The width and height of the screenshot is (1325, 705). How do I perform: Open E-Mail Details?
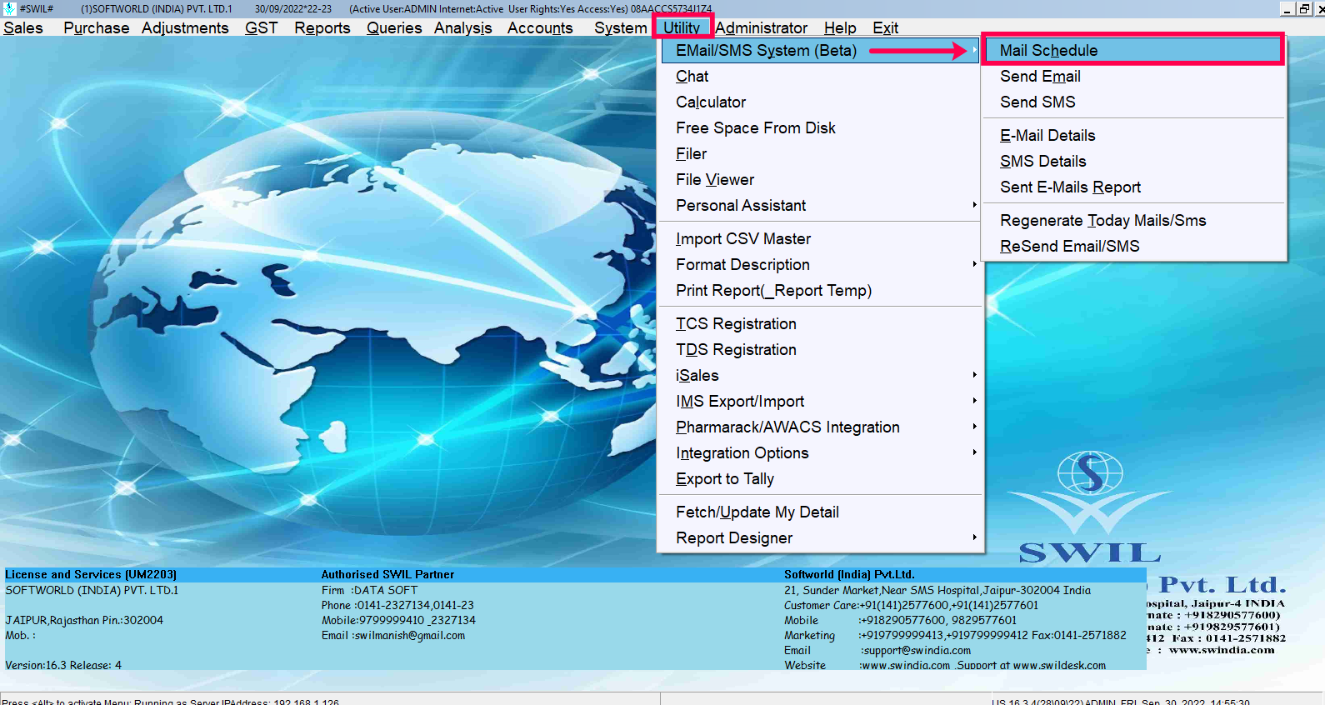(1134, 135)
